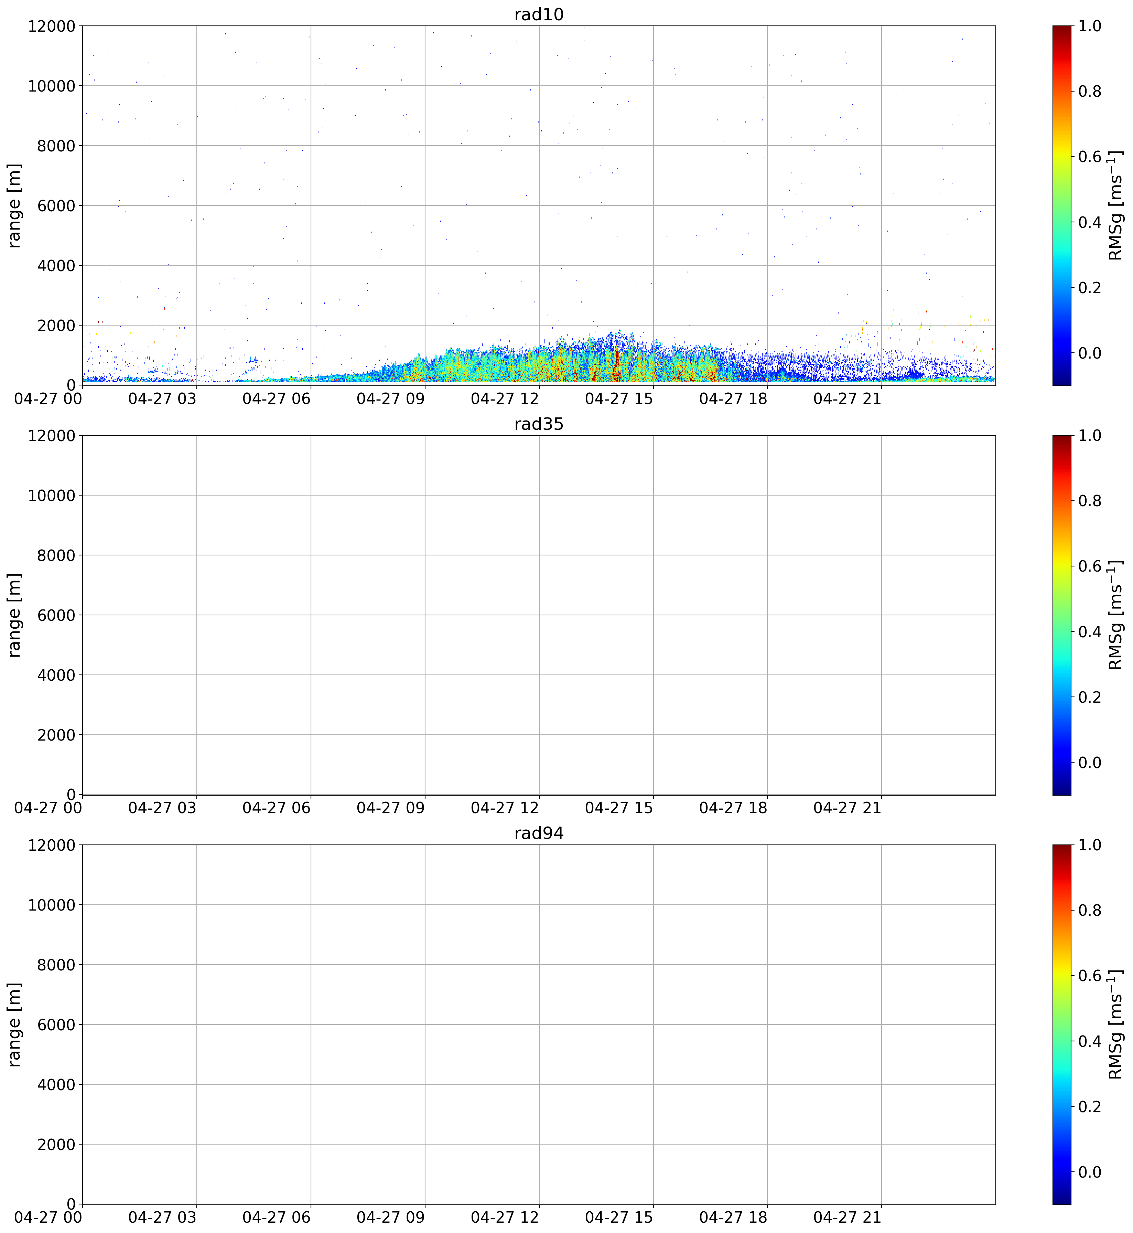Click the rad10 colorbar gradient

click(x=1061, y=205)
